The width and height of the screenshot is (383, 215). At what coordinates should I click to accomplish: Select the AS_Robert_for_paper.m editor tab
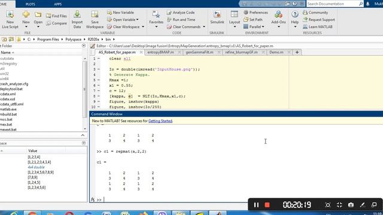click(117, 52)
